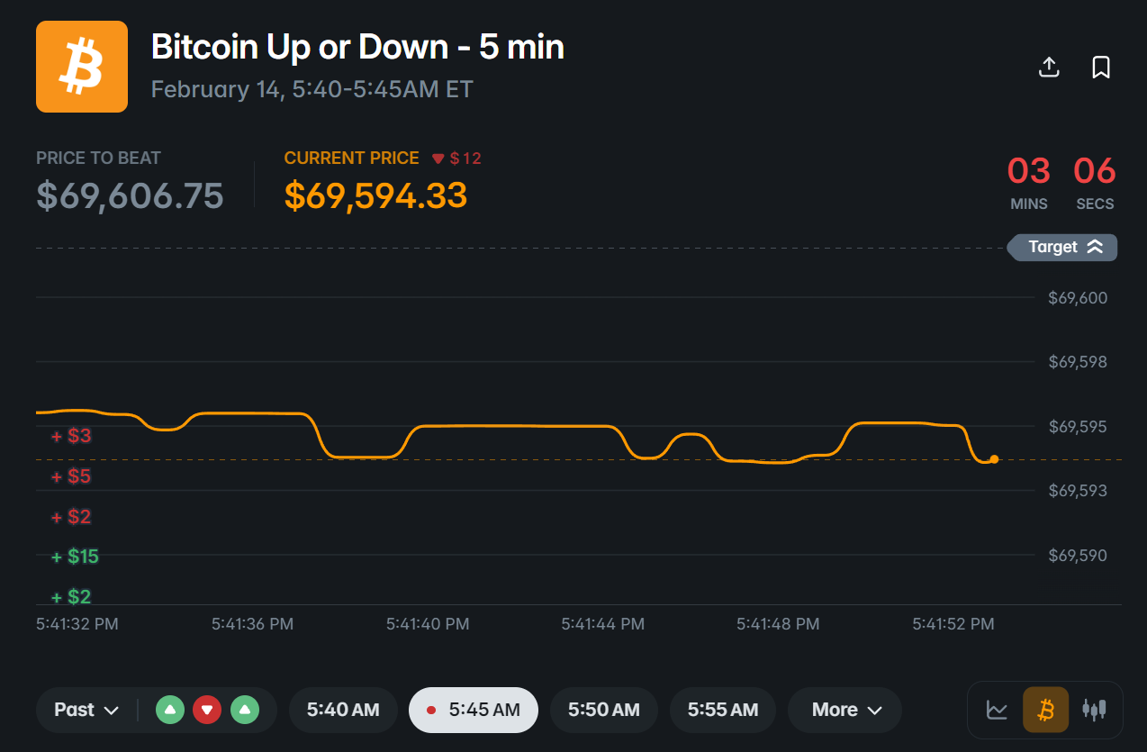Screen dimensions: 1147x752
Task: Select the live 5:45 AM slot
Action: pyautogui.click(x=474, y=710)
